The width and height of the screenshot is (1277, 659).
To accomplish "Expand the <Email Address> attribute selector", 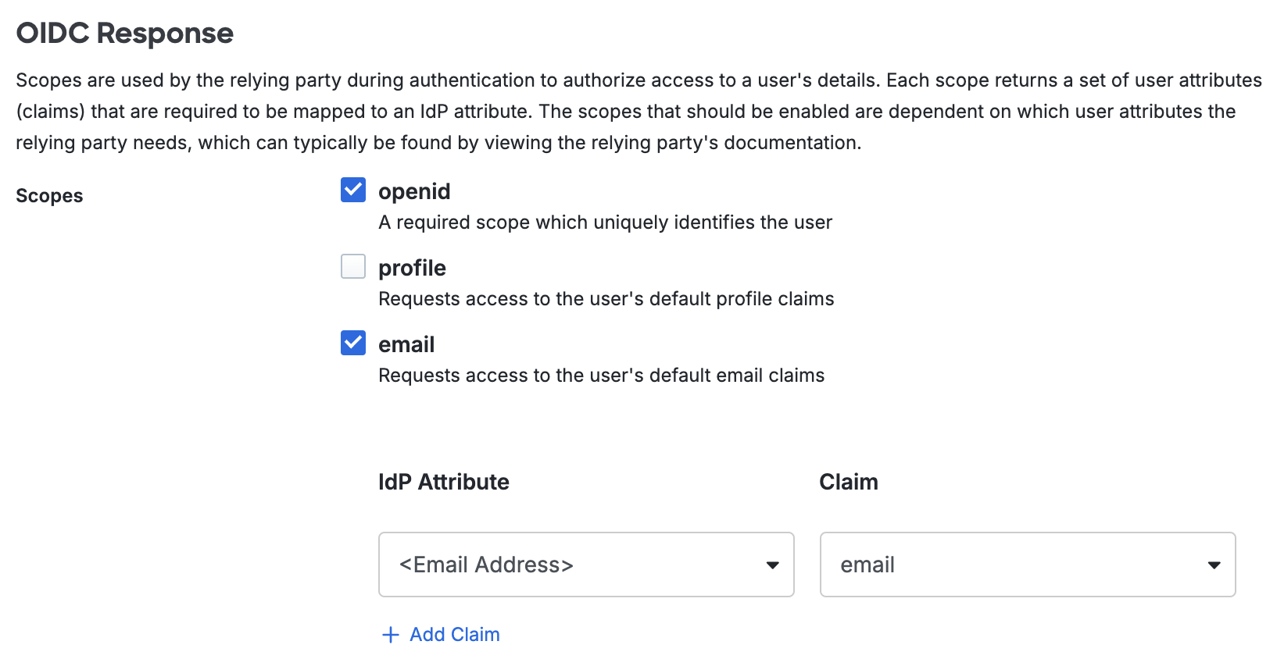I will (586, 565).
